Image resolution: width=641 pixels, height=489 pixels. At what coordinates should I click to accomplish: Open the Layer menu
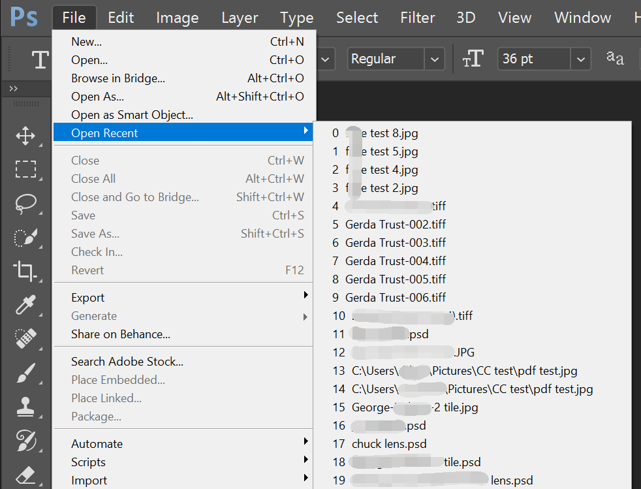pyautogui.click(x=240, y=18)
